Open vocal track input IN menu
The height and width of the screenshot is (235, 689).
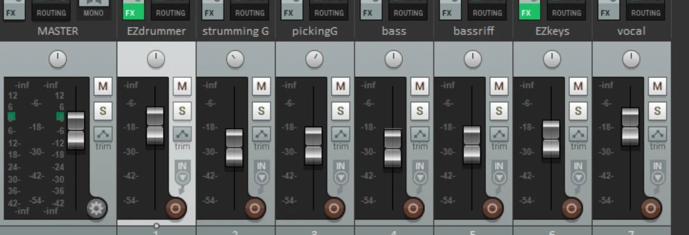coord(657,172)
